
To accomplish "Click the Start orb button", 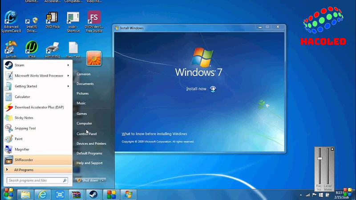I will coord(8,193).
